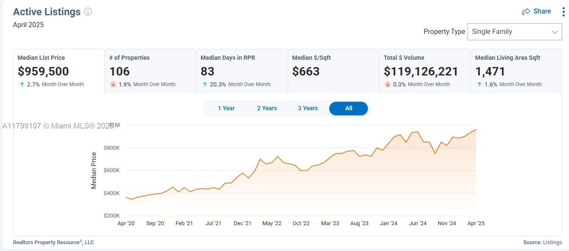Click the Apr '25 endpoint on the chart line

point(476,130)
